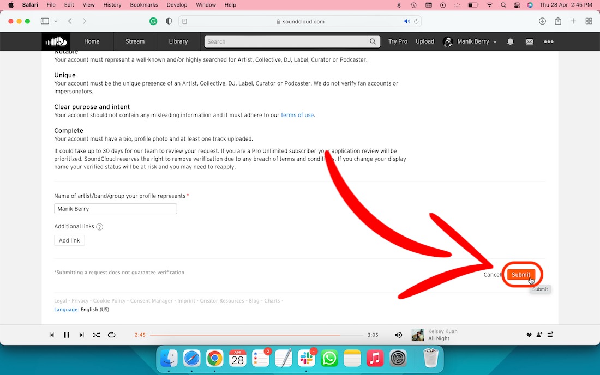Click the SoundCloud logo
Image resolution: width=600 pixels, height=375 pixels.
coord(56,41)
